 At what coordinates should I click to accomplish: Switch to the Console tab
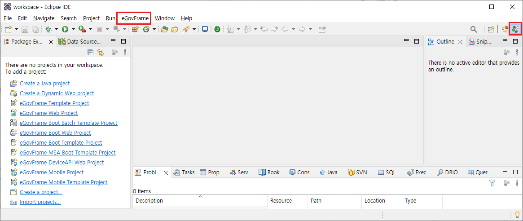click(x=302, y=172)
